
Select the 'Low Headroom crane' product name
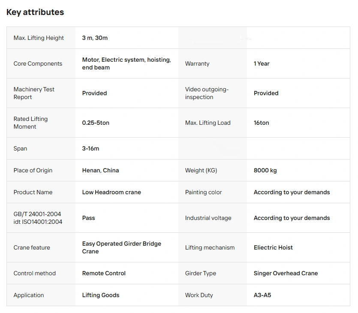tap(111, 192)
